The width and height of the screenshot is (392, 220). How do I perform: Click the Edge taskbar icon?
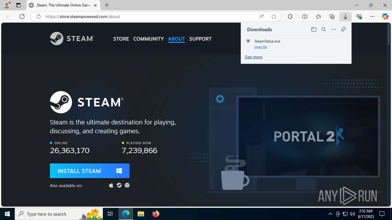point(126,214)
